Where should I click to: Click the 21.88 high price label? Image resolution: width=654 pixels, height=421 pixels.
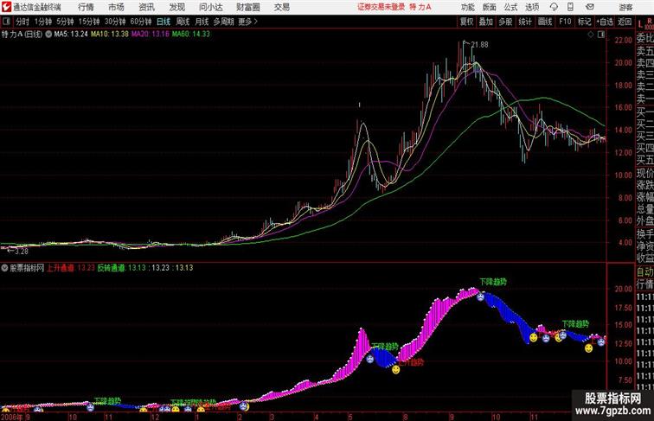[x=479, y=45]
